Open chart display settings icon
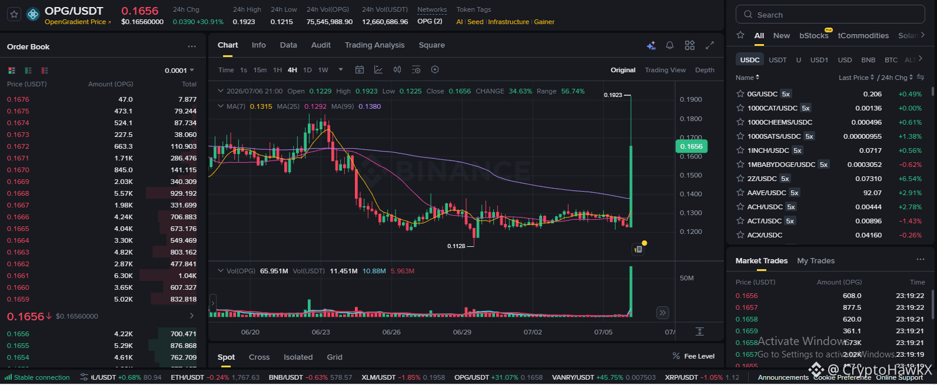937x385 pixels. [x=416, y=70]
